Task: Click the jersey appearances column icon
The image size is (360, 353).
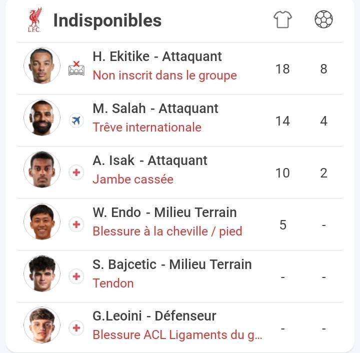Action: (x=282, y=19)
